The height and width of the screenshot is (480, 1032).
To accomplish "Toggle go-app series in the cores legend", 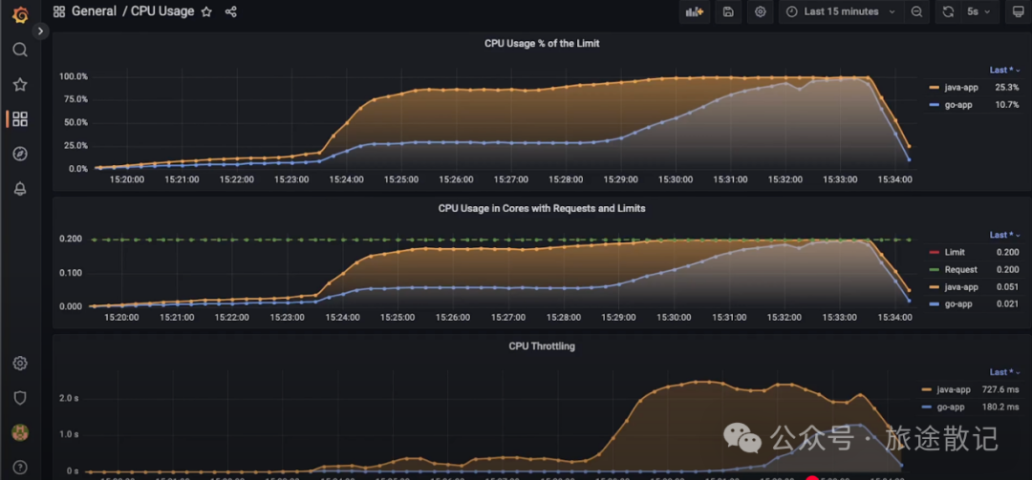I will coord(958,303).
